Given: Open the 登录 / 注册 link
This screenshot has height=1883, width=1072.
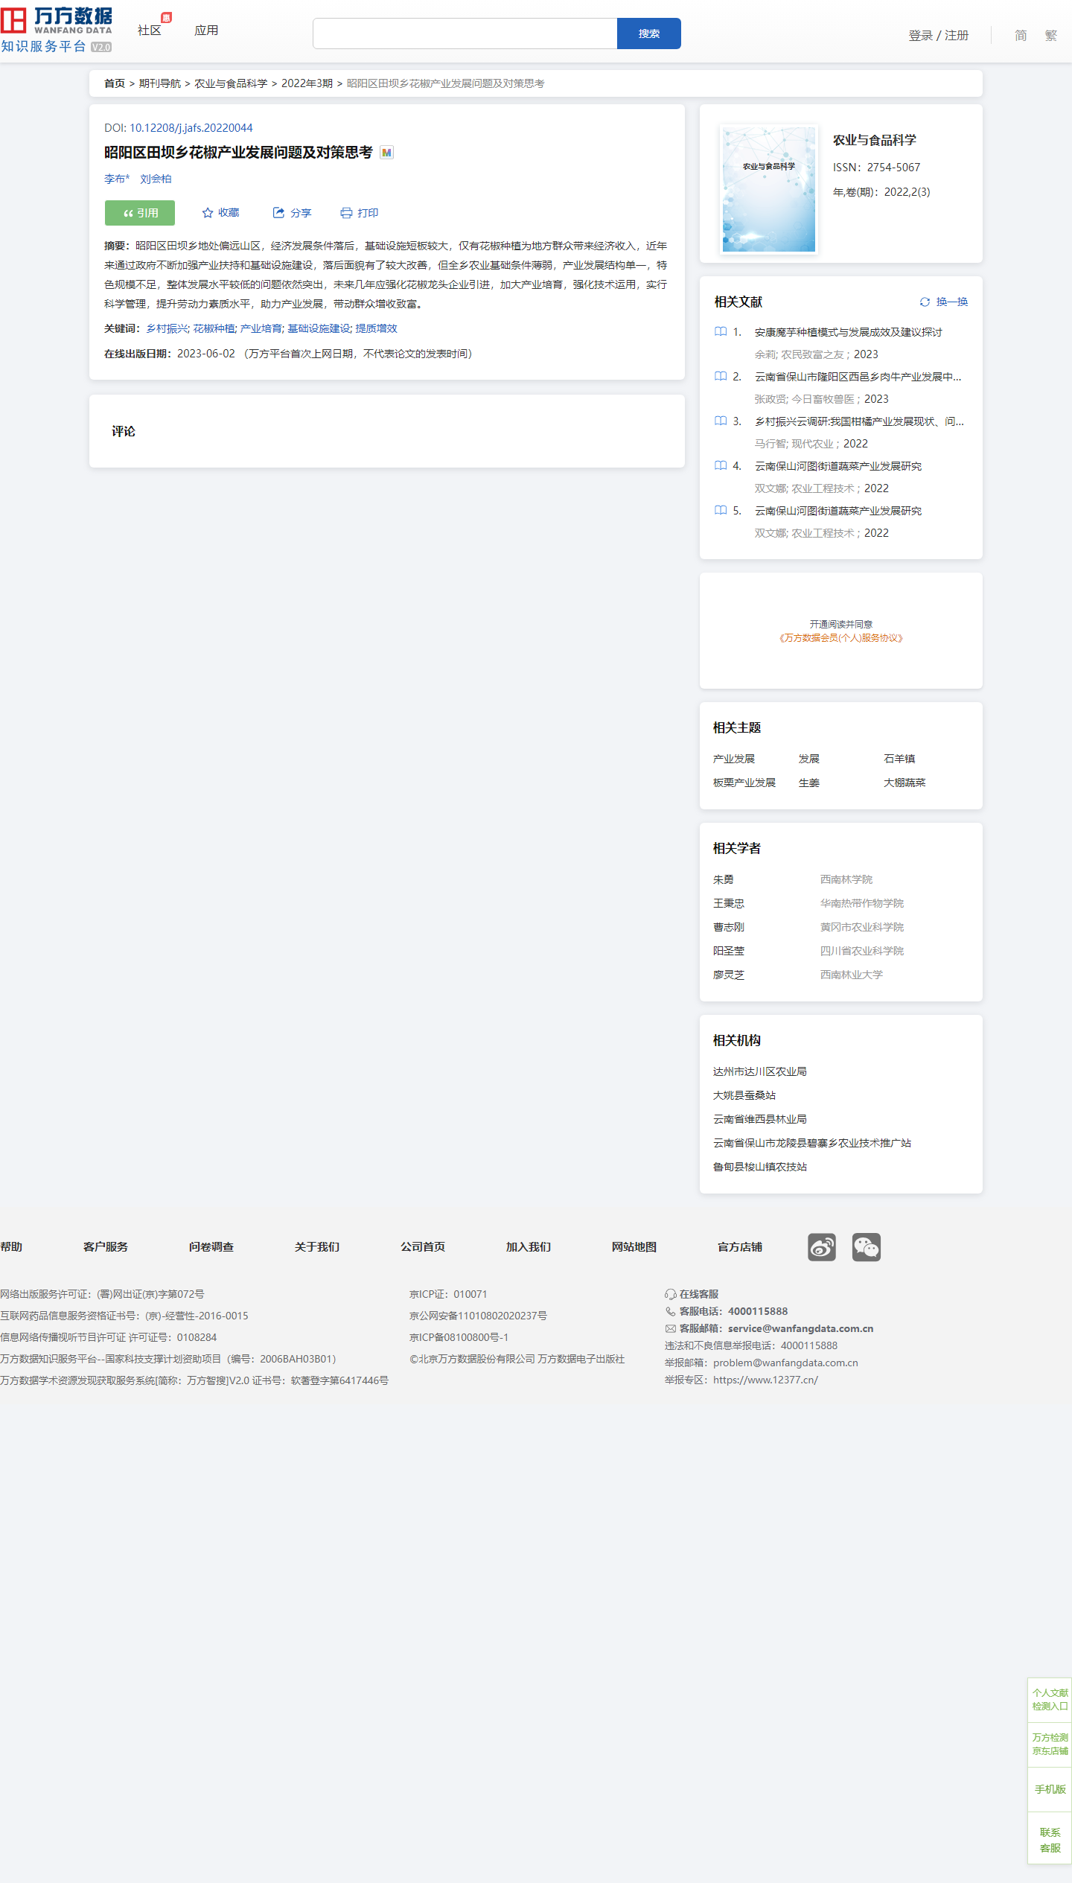Looking at the screenshot, I should click(938, 35).
